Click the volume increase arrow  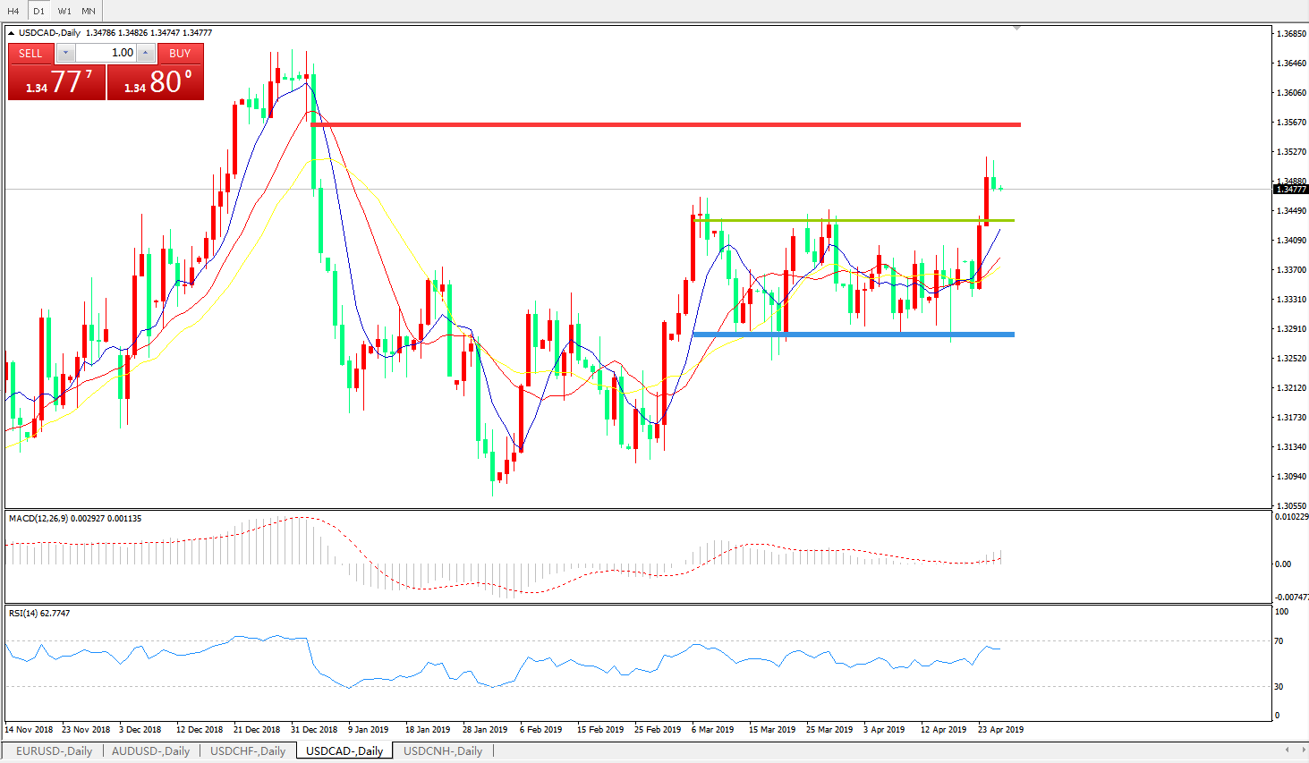pyautogui.click(x=146, y=53)
